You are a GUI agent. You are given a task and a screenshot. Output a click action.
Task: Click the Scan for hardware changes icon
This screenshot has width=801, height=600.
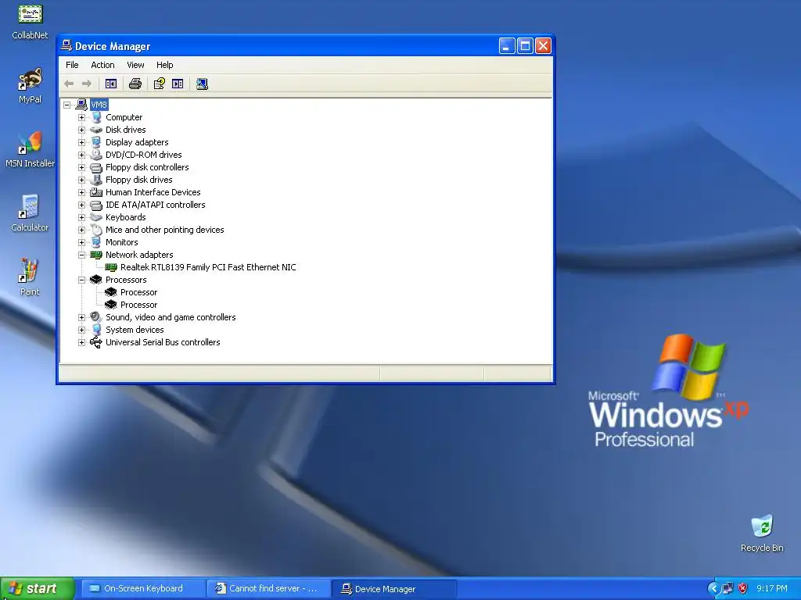[x=202, y=84]
